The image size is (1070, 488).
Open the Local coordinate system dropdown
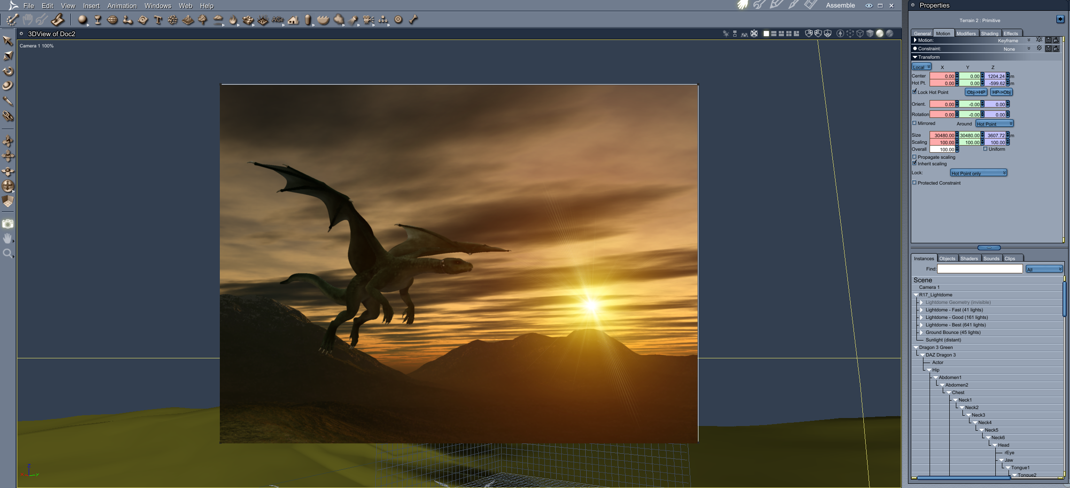[x=922, y=67]
